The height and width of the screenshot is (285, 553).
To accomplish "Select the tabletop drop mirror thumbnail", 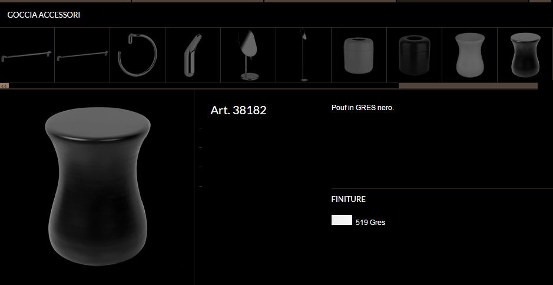I will (x=249, y=55).
